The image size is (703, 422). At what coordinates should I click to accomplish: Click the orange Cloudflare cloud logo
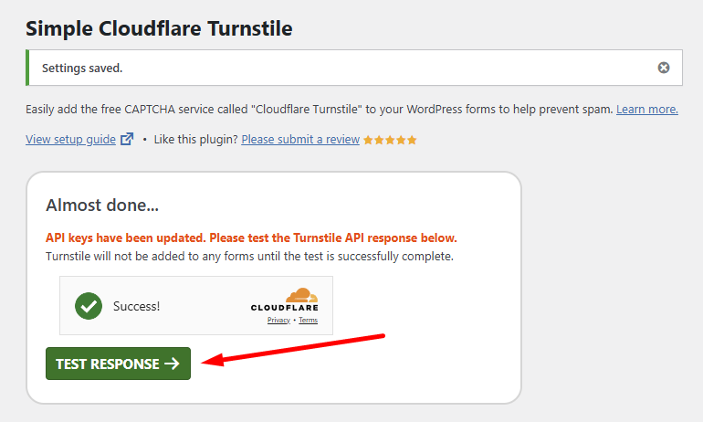click(300, 296)
